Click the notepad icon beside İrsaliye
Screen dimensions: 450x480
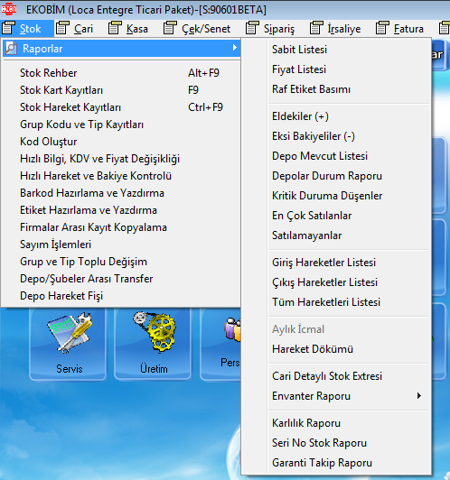point(316,28)
